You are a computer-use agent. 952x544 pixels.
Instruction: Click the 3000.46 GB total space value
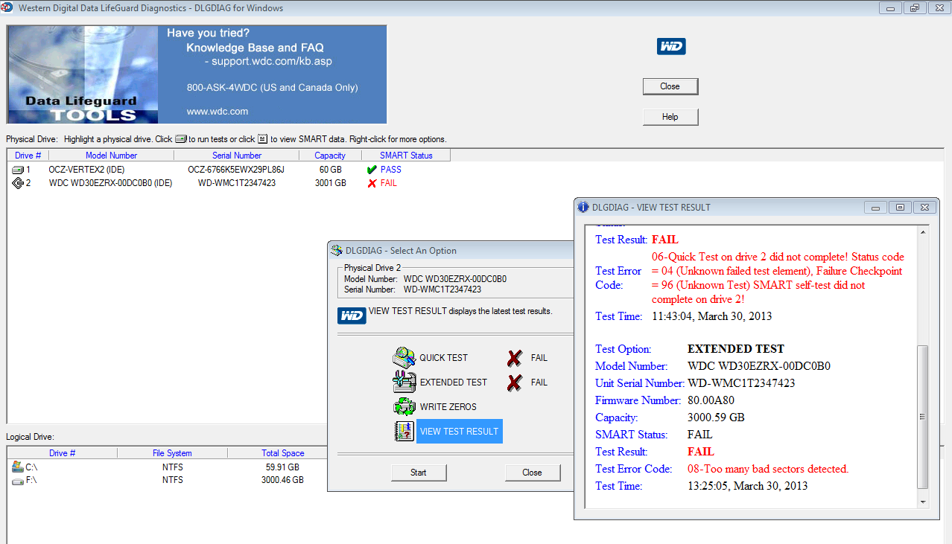[x=283, y=481]
